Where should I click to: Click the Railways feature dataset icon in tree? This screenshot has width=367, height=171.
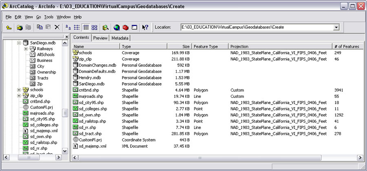pos(33,49)
